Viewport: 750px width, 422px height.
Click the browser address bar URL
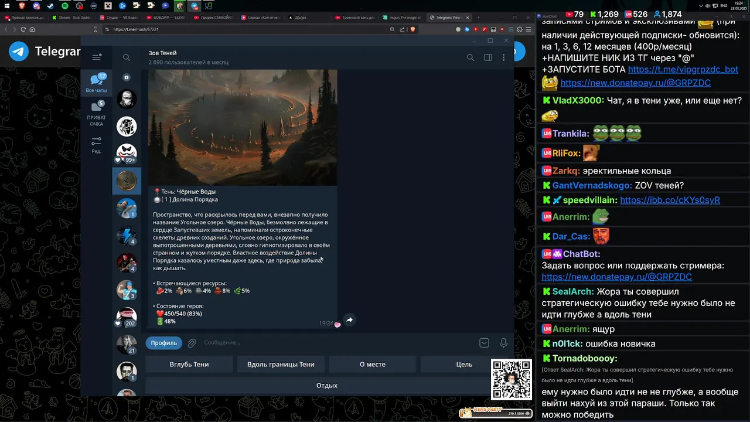(x=136, y=29)
